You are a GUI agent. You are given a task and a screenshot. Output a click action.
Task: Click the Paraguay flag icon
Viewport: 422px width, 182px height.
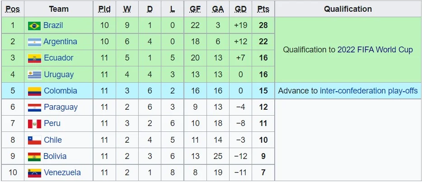tap(34, 107)
